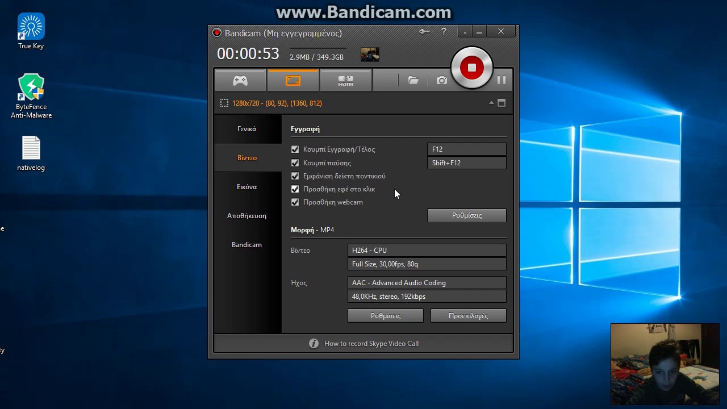Select the Βίντεο tab
Viewport: 727px width, 409px height.
tap(247, 158)
